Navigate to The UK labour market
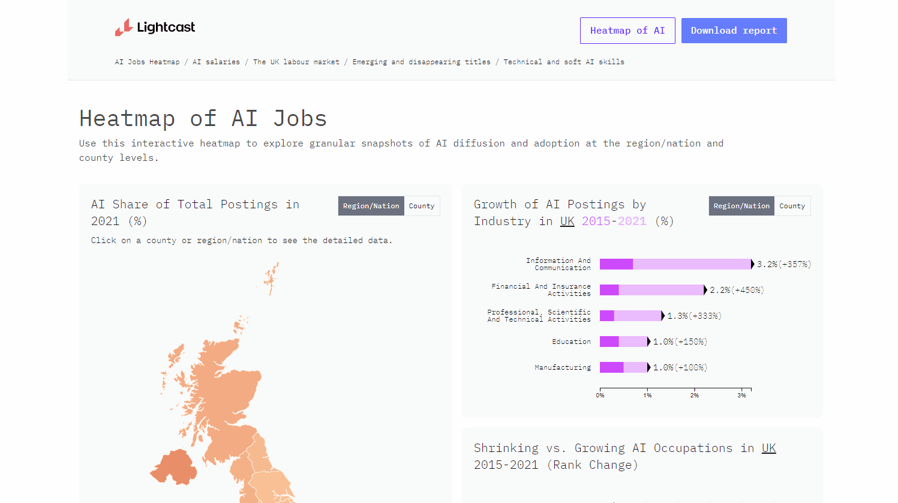 click(296, 62)
